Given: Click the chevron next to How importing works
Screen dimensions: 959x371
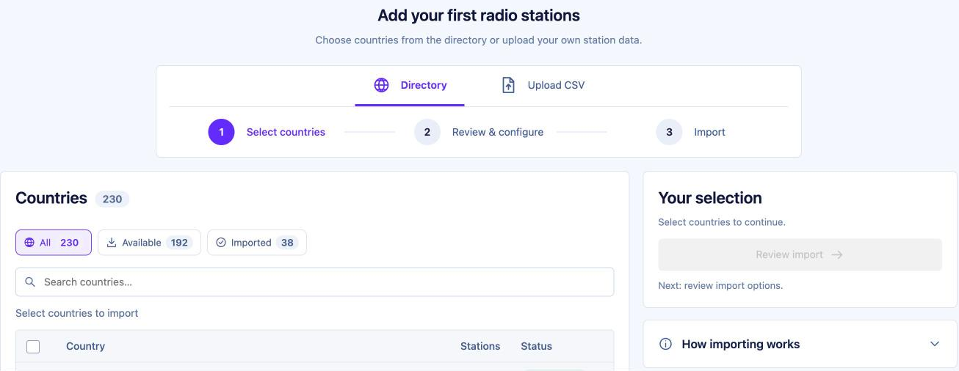Looking at the screenshot, I should pos(934,344).
